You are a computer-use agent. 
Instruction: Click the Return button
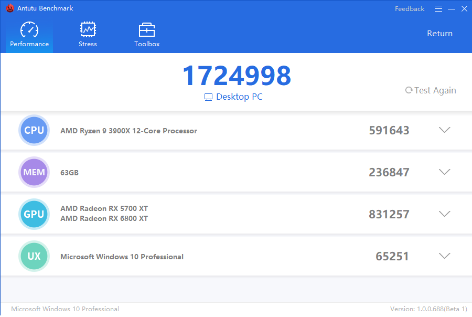click(439, 34)
